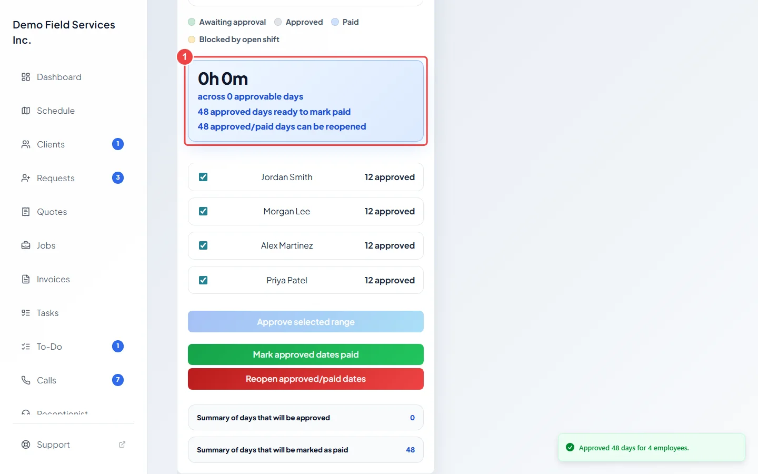Click the Calls phone icon

25,380
